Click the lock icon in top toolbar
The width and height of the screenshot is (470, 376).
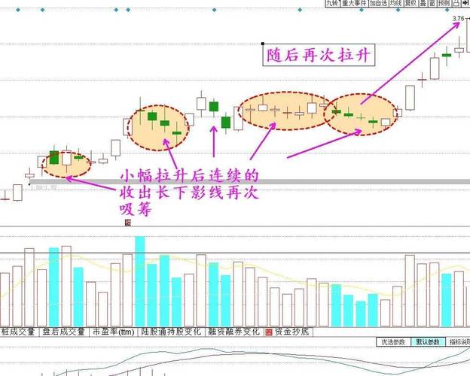pos(456,4)
